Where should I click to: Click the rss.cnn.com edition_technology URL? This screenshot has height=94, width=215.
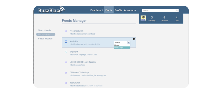click(88, 75)
